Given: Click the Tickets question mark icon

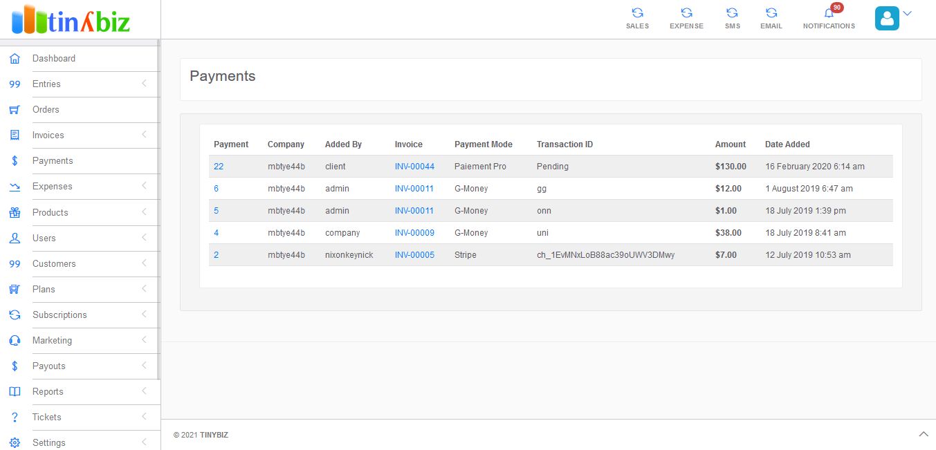Looking at the screenshot, I should [x=15, y=418].
